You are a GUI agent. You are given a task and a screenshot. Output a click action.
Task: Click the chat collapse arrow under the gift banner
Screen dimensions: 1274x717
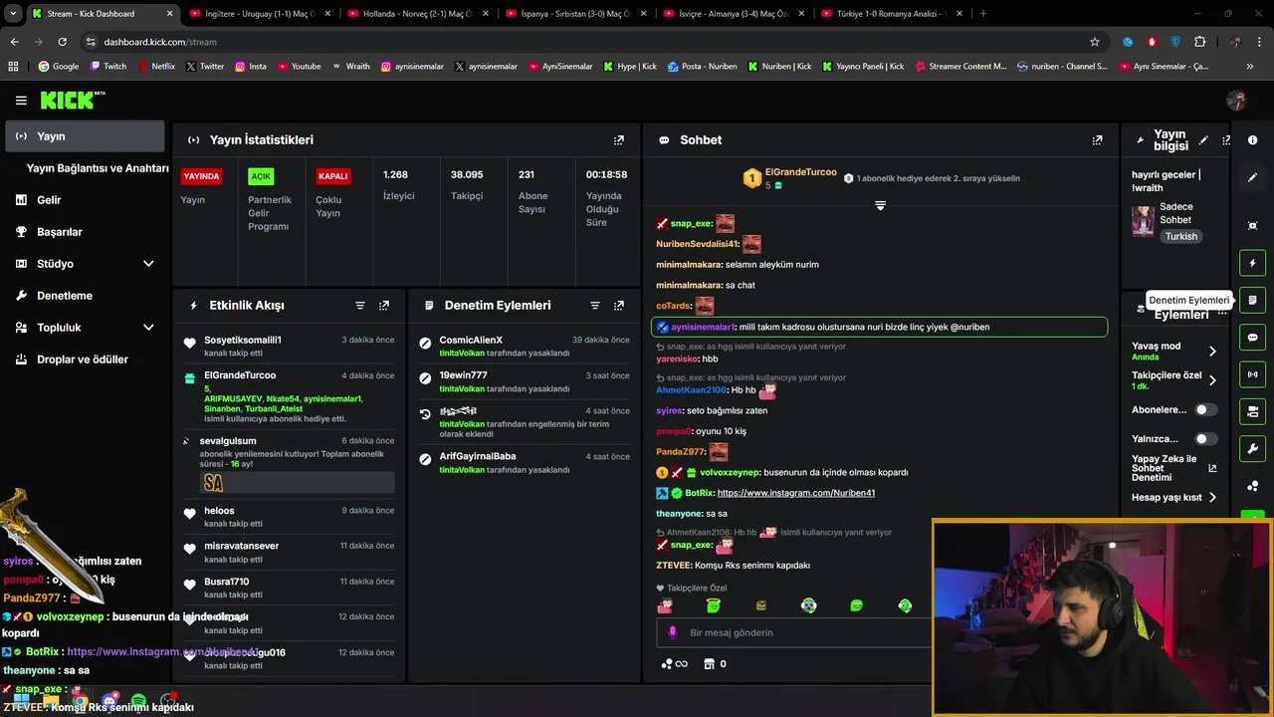pyautogui.click(x=880, y=205)
